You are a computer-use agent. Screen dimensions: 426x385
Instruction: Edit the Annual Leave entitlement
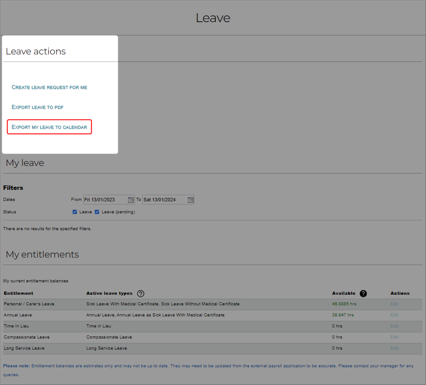[394, 315]
